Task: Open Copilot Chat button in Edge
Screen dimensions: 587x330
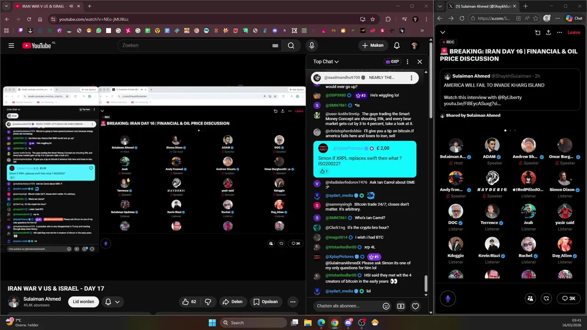Action: click(x=574, y=18)
